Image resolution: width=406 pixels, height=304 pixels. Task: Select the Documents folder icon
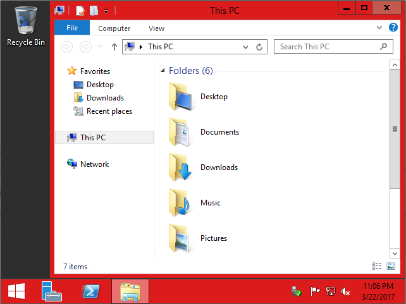[x=179, y=132]
